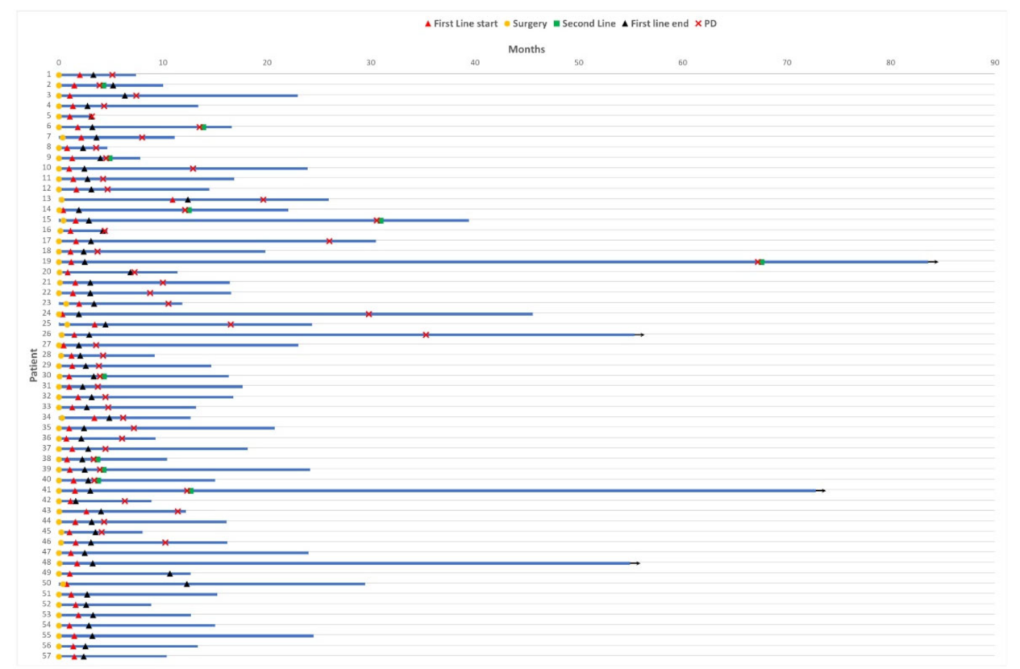Viewport: 1020px width, 669px height.
Task: Select the Surgery legend entry
Action: pos(525,23)
